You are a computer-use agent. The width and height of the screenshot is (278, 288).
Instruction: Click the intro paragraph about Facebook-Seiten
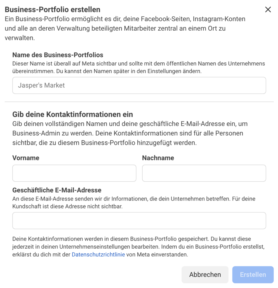pyautogui.click(x=125, y=28)
